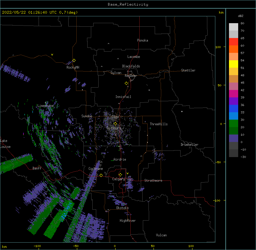256x250 pixels.
Task: Pick the magenta 42 dBZ legend swatch
Action: (233, 94)
